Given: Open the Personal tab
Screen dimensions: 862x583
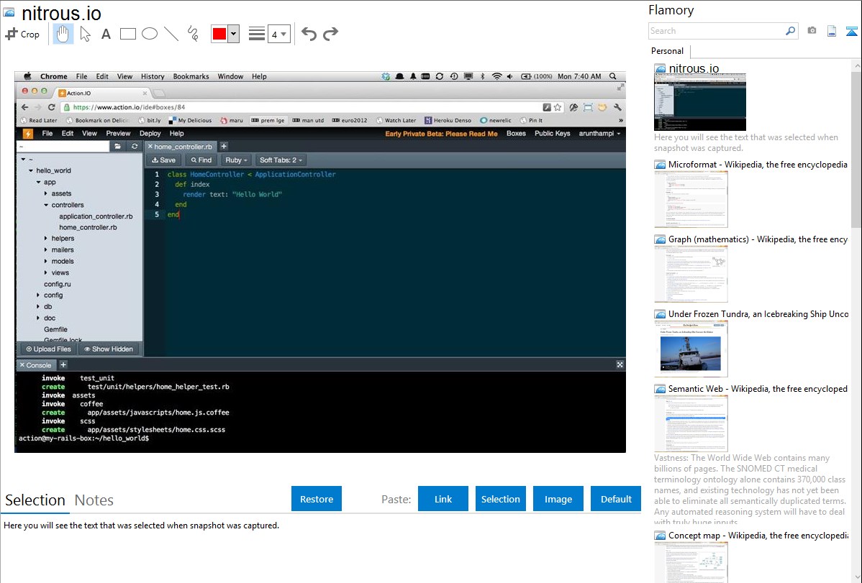Looking at the screenshot, I should coord(667,51).
